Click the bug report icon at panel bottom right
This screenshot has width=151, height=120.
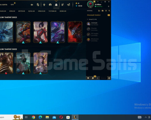tap(109, 78)
